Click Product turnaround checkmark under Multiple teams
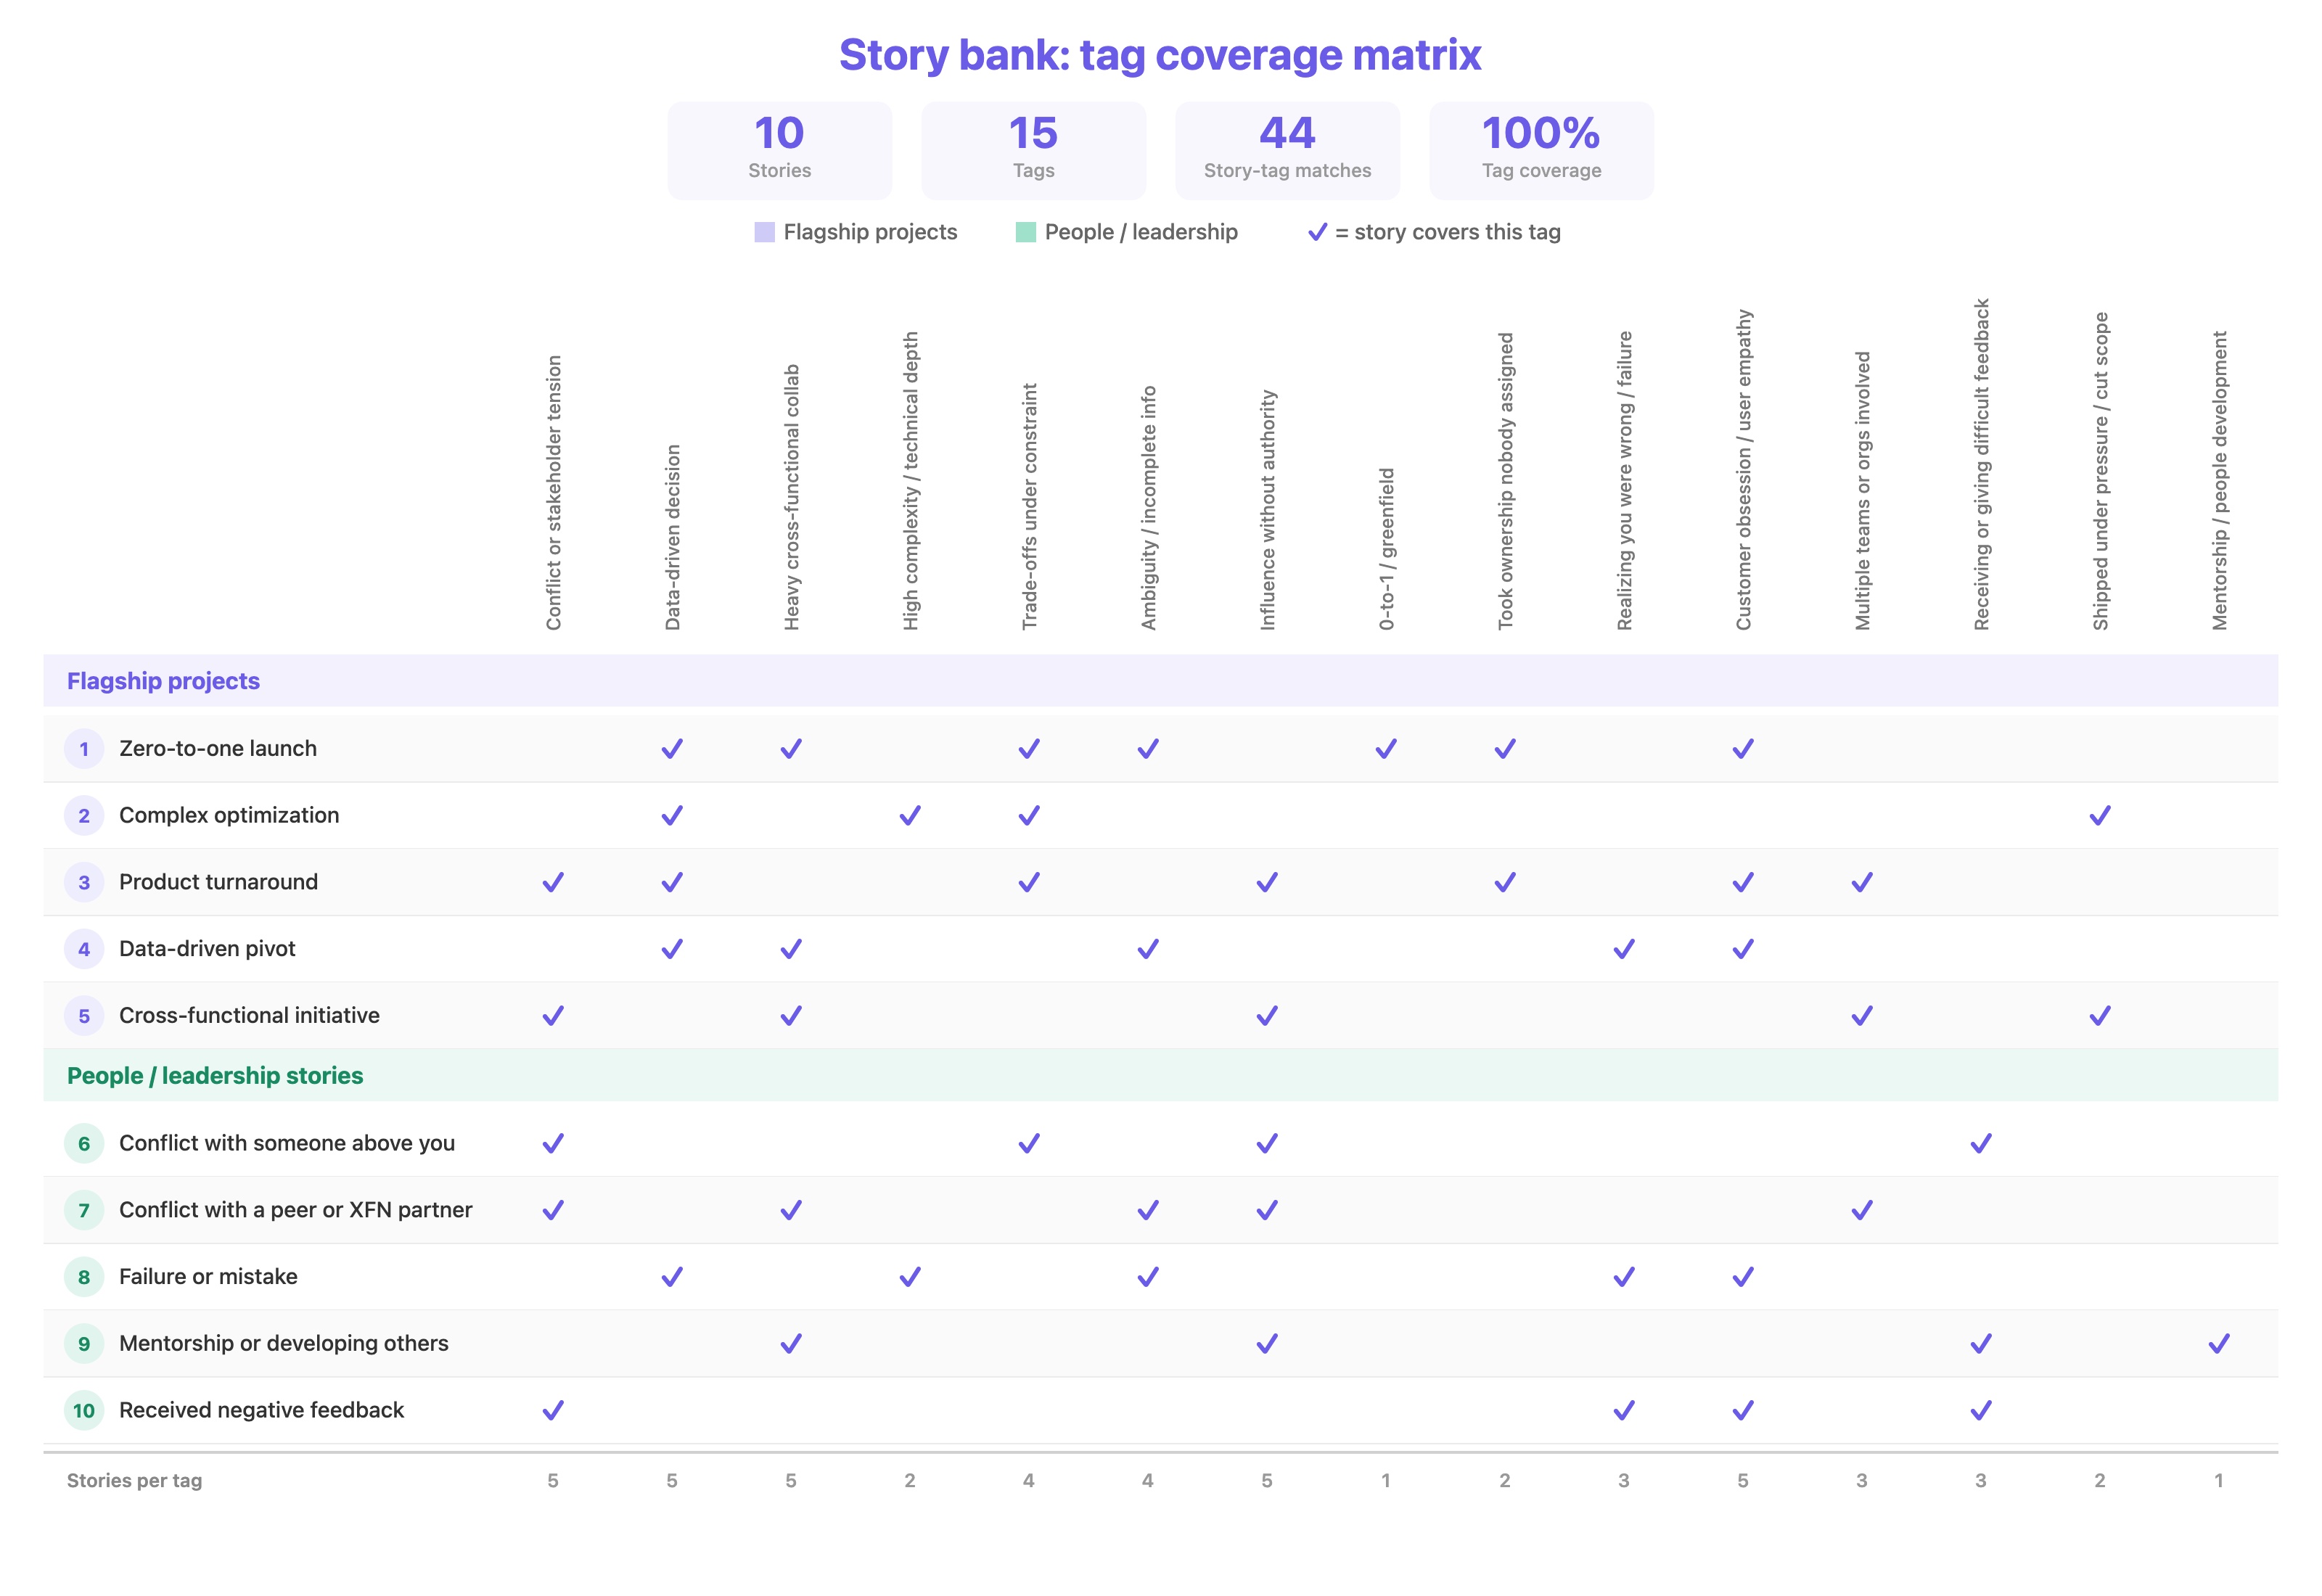Screen dimensions: 2322x1596 coord(1862,882)
